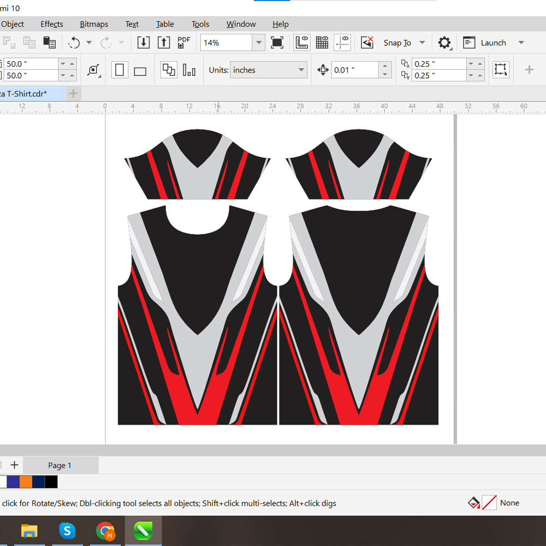Click the Undo arrow icon
This screenshot has width=546, height=546.
point(75,42)
